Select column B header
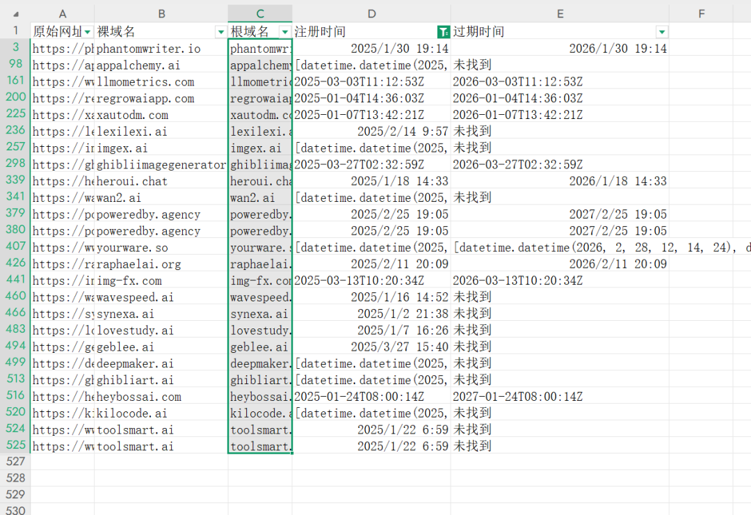 pyautogui.click(x=161, y=14)
